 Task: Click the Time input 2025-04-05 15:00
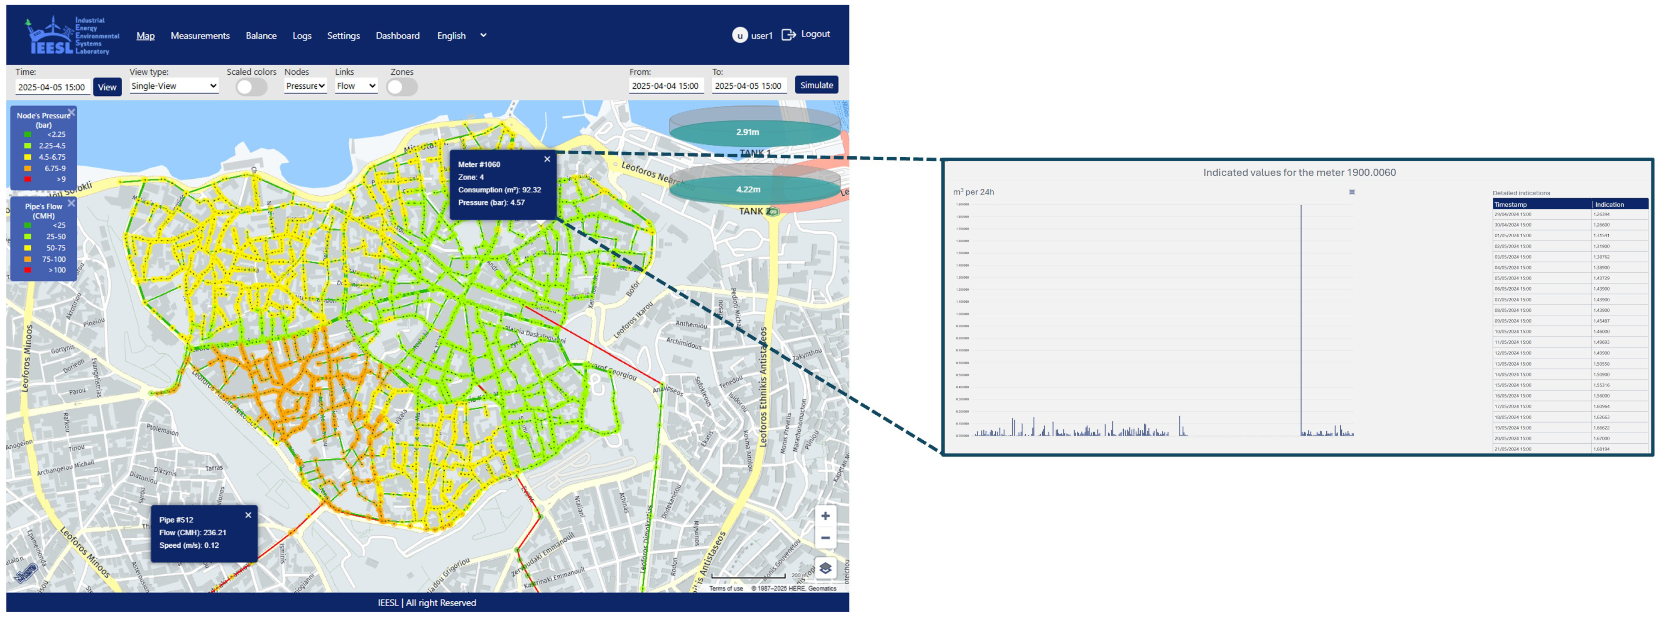click(52, 87)
